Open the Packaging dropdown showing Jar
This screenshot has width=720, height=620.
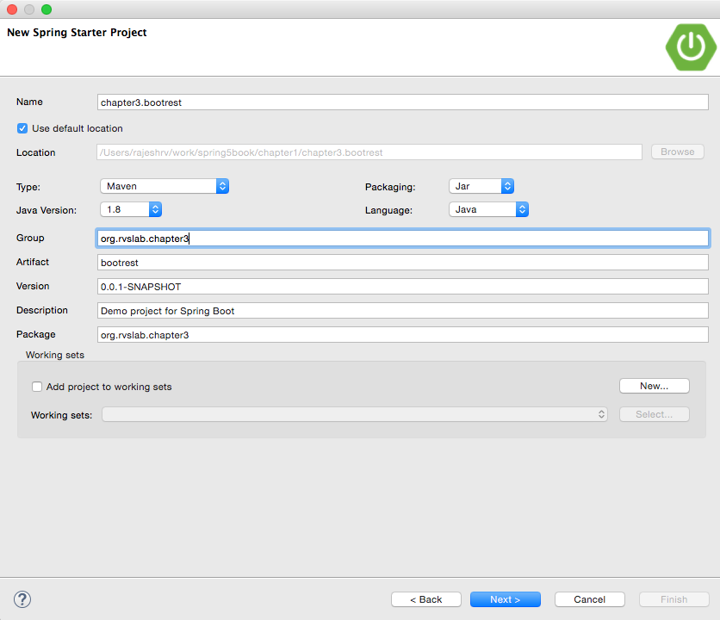tap(481, 186)
